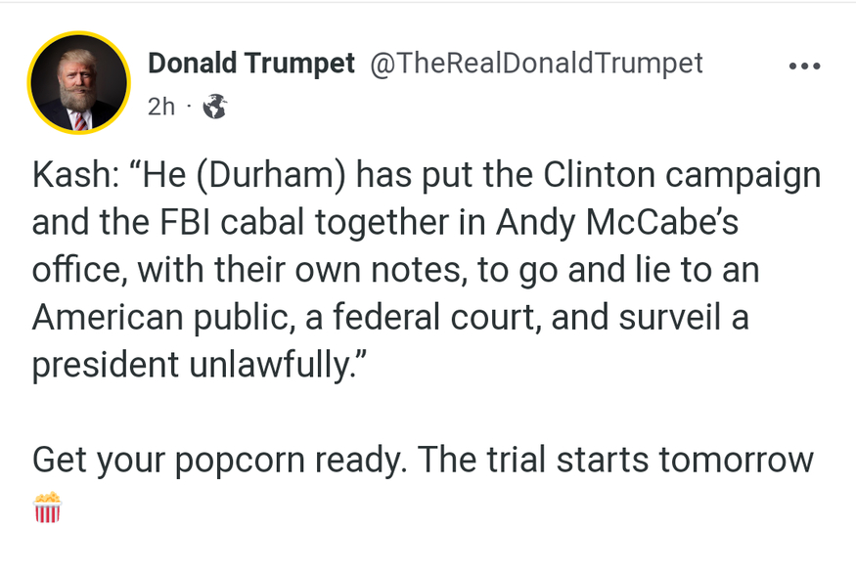Open the three-dot more options menu

click(804, 66)
